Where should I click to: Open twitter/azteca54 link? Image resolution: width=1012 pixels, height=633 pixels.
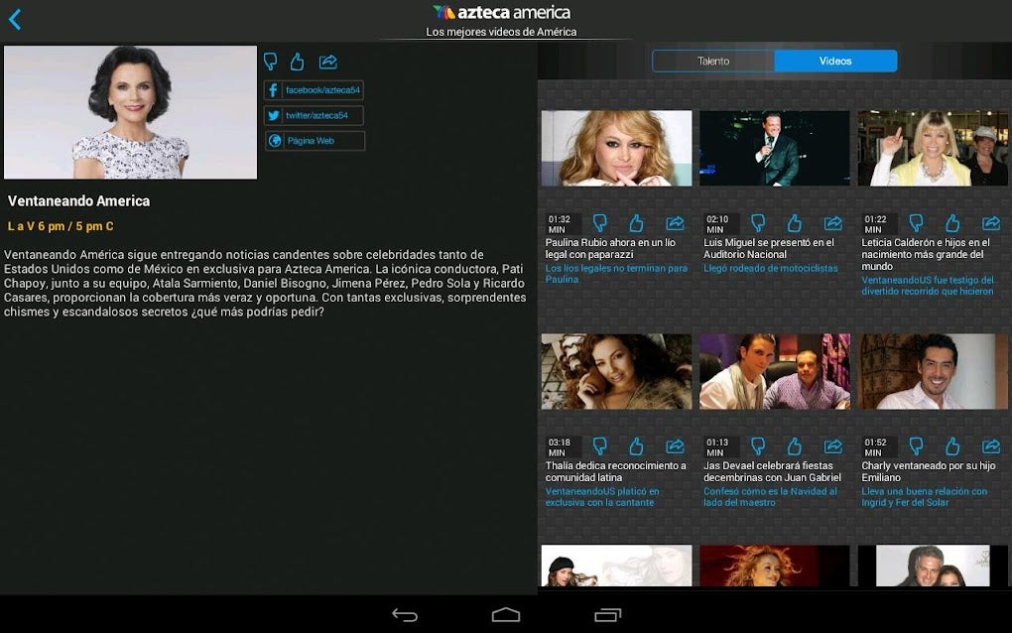point(314,115)
